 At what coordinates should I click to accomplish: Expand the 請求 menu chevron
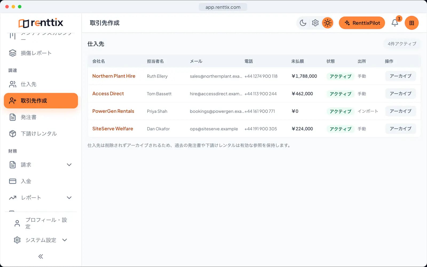[69, 165]
